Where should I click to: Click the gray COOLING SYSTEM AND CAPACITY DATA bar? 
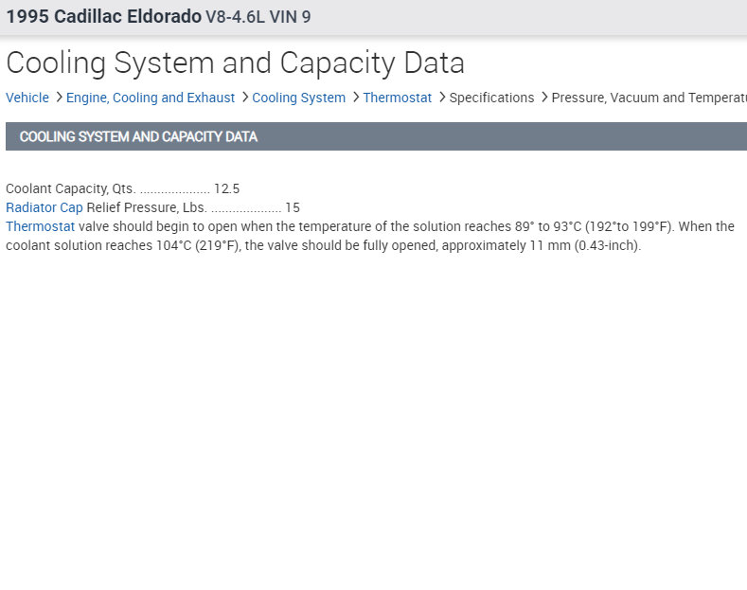coord(376,136)
